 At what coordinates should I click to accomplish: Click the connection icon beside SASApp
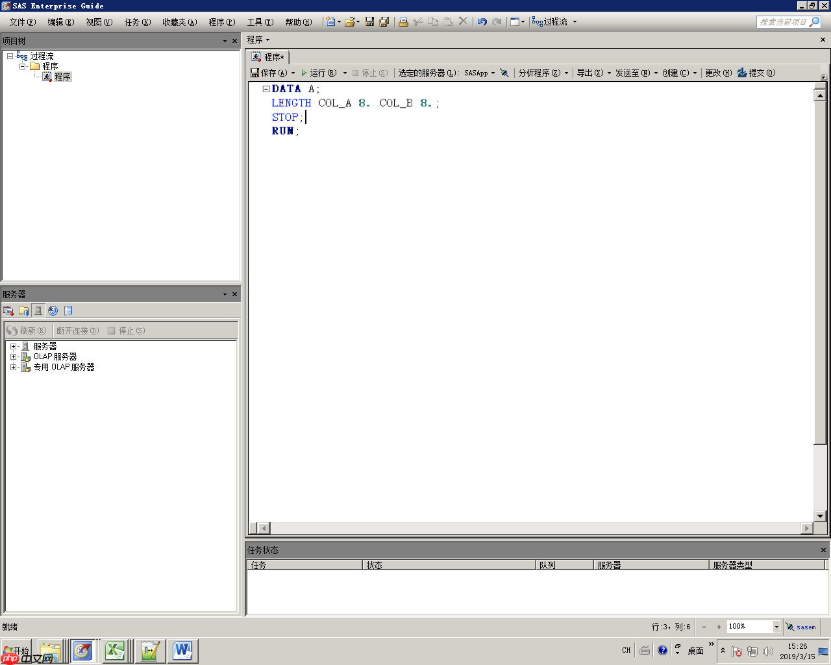tap(504, 73)
